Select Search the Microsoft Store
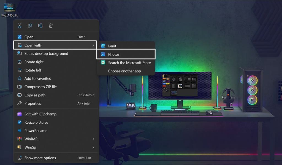Image resolution: width=282 pixels, height=165 pixels. coord(129,63)
